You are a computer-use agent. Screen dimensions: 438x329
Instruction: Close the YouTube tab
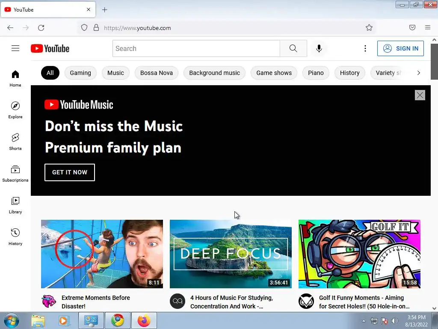(89, 9)
